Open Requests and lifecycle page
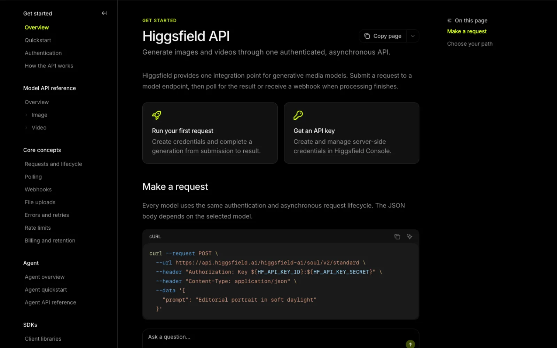Viewport: 557px width, 348px height. (x=54, y=164)
